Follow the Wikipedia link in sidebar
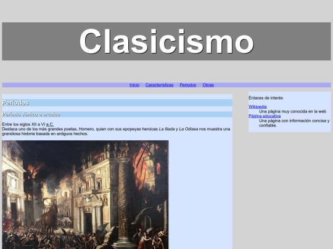 click(258, 107)
